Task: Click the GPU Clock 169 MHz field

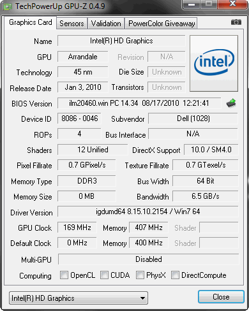Action: coord(77,228)
